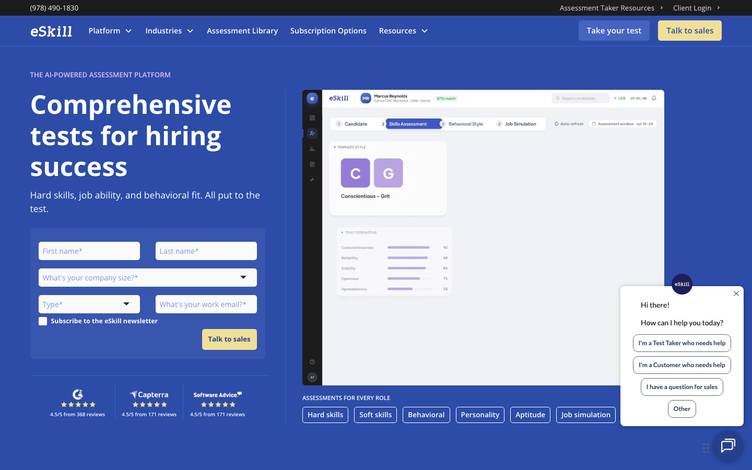Screen dimensions: 752x470
Task: Click the MR candidate avatar in preview
Action: tap(366, 98)
